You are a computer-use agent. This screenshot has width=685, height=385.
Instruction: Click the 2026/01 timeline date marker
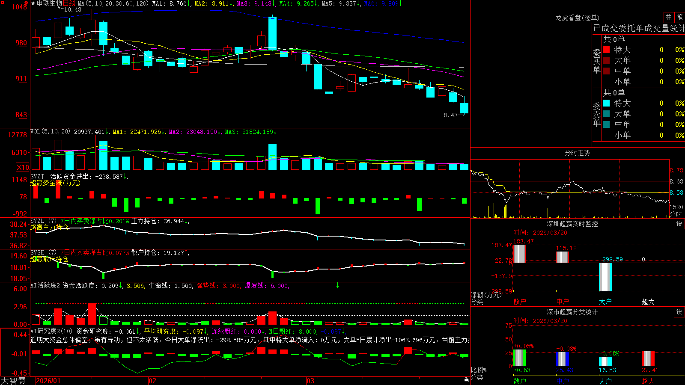(x=48, y=381)
